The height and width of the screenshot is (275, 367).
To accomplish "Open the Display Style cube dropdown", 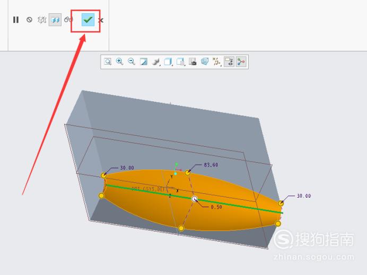I will coord(168,62).
